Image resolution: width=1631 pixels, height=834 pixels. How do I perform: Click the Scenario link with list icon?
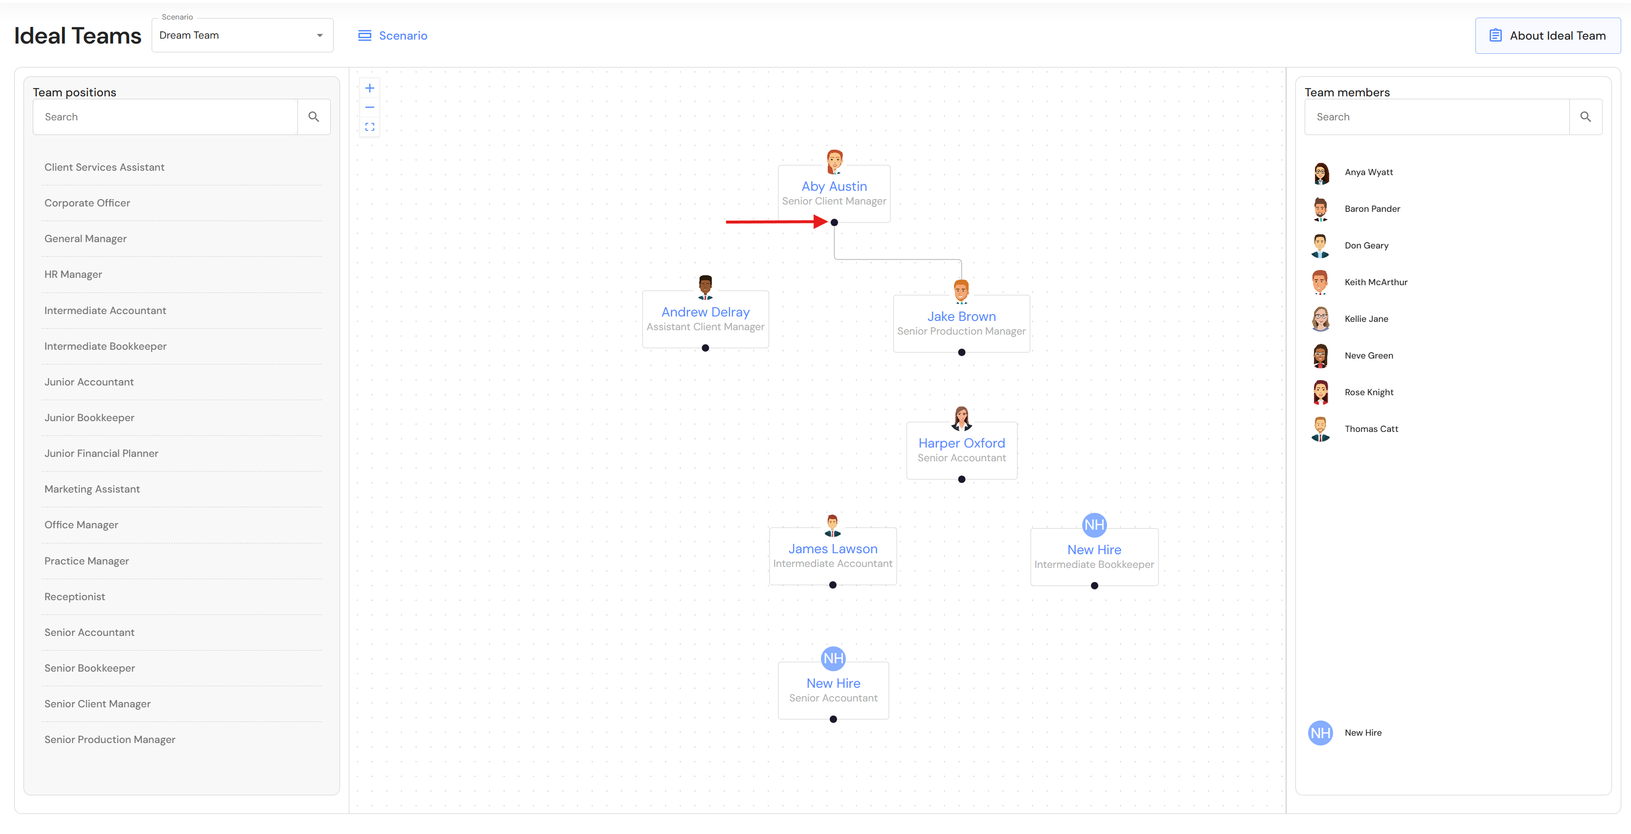[392, 35]
